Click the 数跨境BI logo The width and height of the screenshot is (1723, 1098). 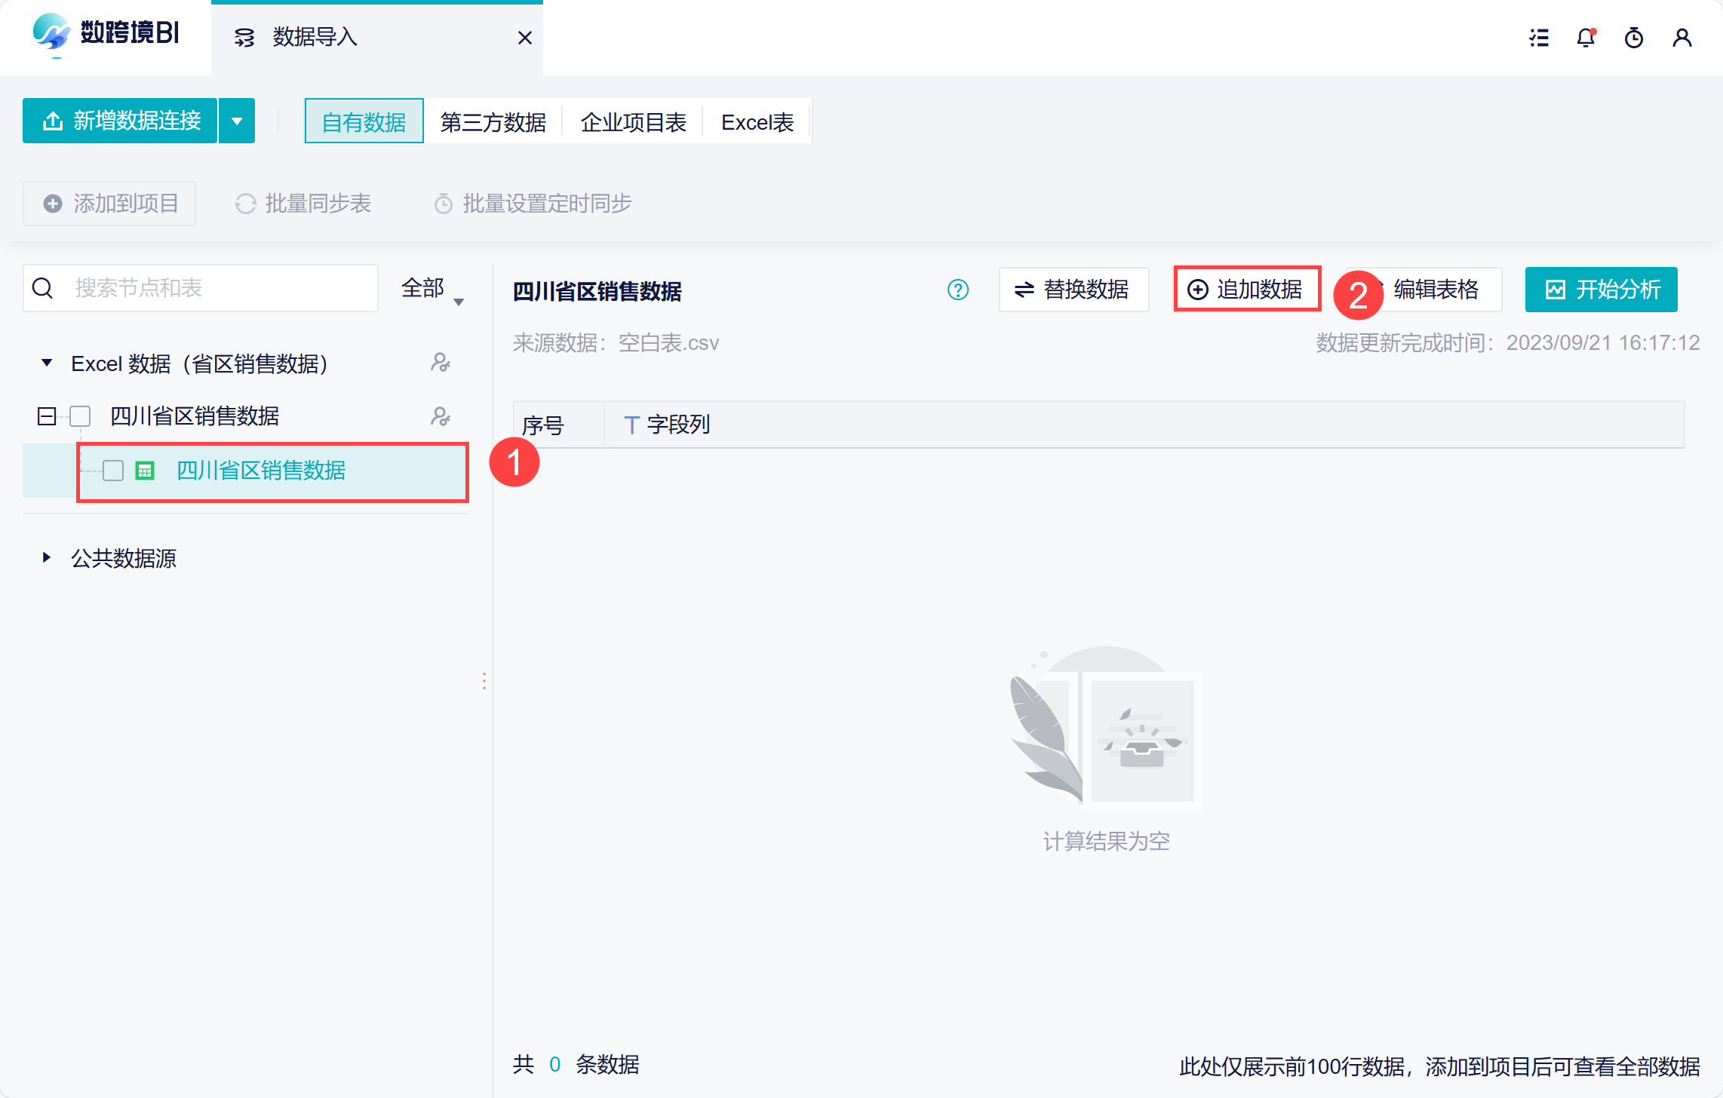pos(106,34)
